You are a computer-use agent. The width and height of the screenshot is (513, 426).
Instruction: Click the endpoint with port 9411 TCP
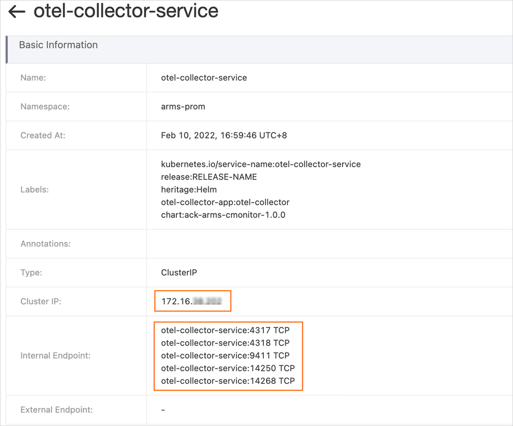[x=225, y=355]
